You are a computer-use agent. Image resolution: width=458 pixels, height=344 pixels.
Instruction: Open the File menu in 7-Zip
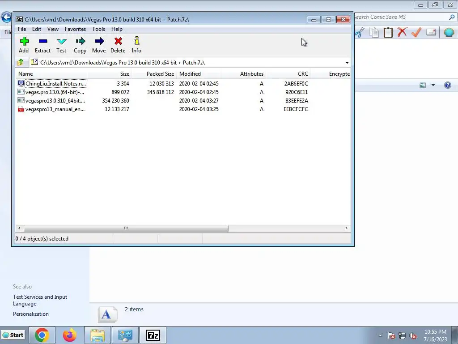22,29
